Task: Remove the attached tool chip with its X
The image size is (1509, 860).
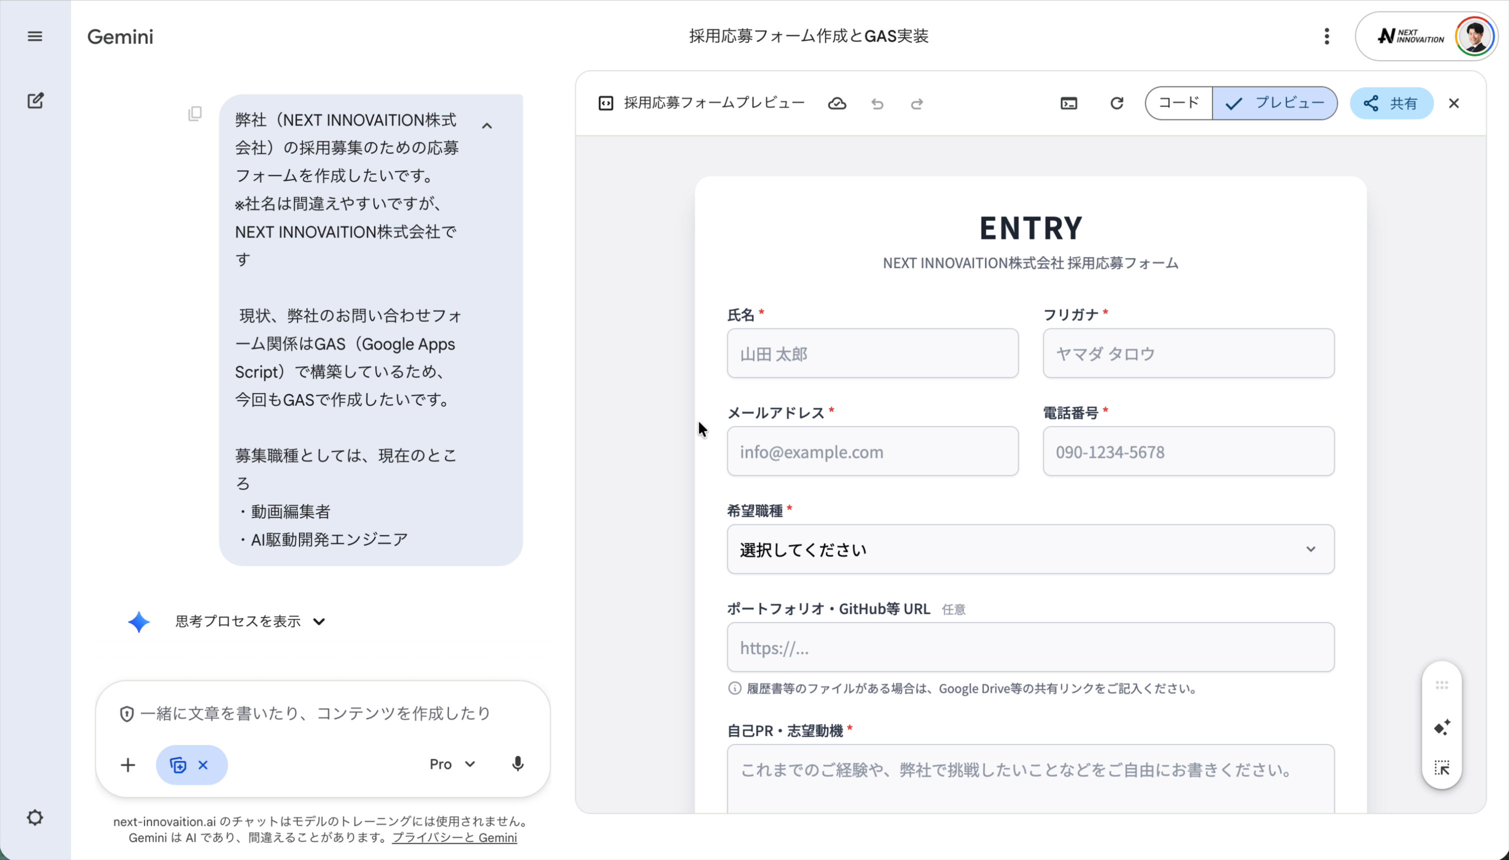Action: pos(204,764)
